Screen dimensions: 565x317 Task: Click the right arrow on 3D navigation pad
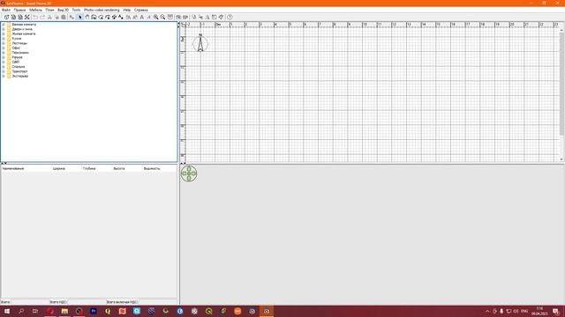point(194,173)
